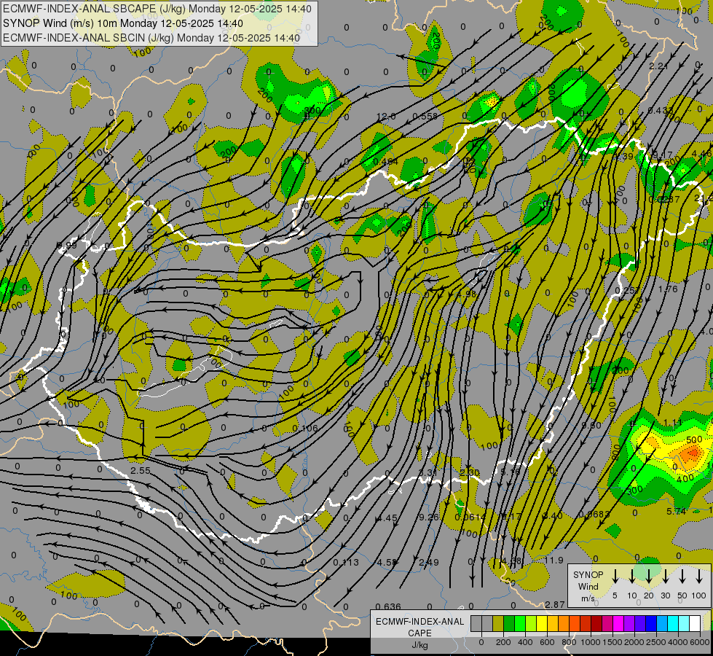Click the '0.484' value on the map

[x=385, y=162]
